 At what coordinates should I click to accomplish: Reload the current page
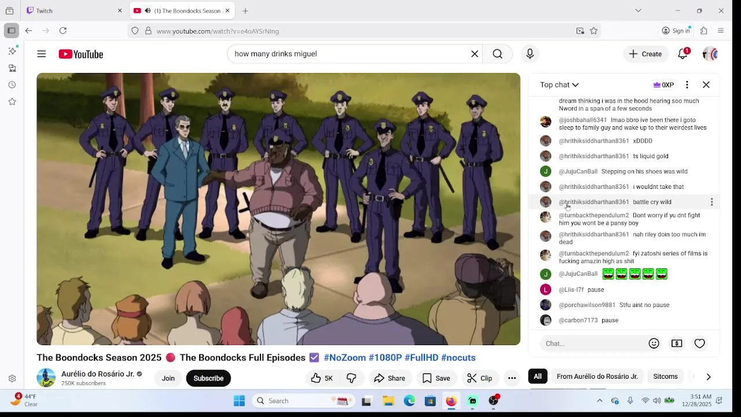pyautogui.click(x=63, y=31)
